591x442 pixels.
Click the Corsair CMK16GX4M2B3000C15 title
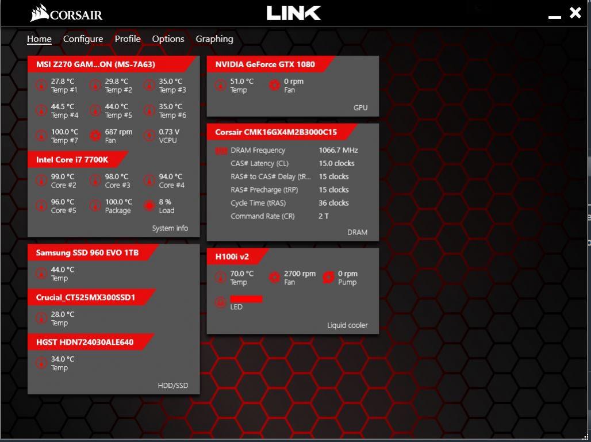276,132
